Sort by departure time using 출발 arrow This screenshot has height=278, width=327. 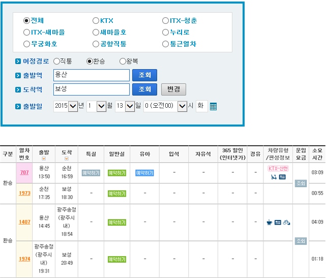point(44,159)
